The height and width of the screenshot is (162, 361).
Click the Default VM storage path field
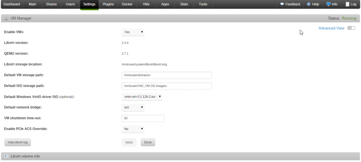point(167,75)
